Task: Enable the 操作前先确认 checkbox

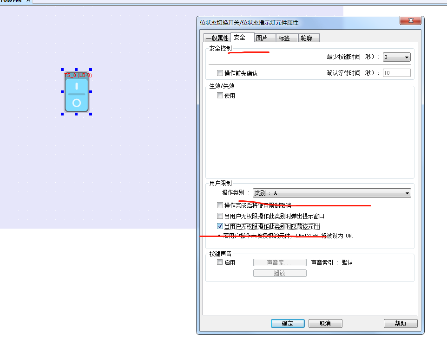Action: [220, 73]
